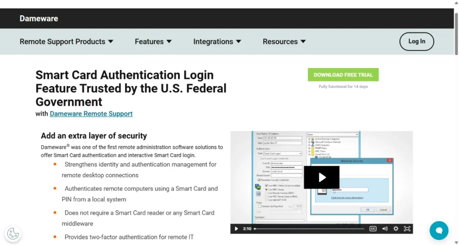Expand the Resources dropdown
459x245 pixels.
(x=284, y=42)
